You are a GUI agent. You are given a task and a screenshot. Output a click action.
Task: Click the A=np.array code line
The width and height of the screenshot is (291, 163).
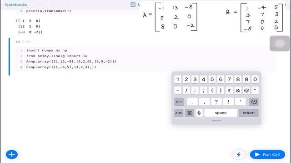tap(71, 62)
